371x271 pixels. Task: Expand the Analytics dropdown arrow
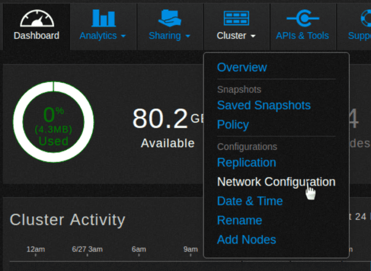pos(123,36)
